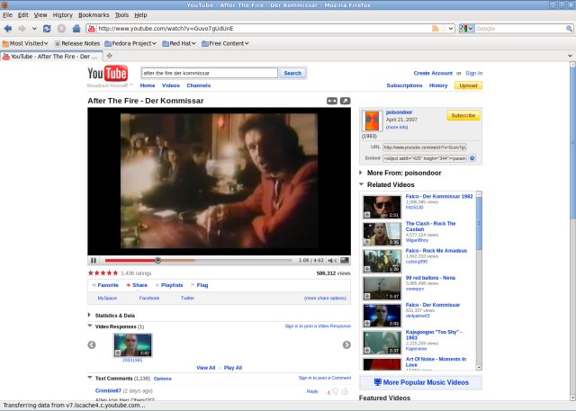Screen dimensions: 576x411
Task: Open the list all tabs dropdown
Action: click(570, 56)
